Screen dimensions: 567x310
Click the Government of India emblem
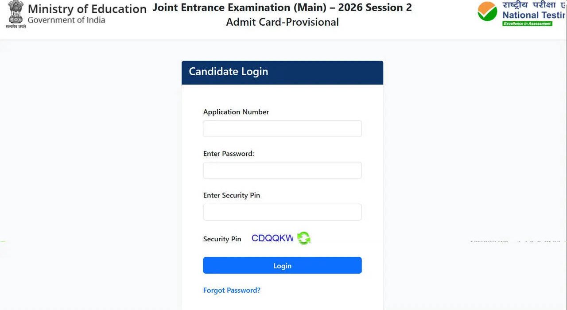tap(16, 13)
